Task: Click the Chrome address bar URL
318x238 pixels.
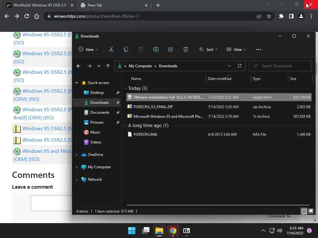Action: point(96,16)
